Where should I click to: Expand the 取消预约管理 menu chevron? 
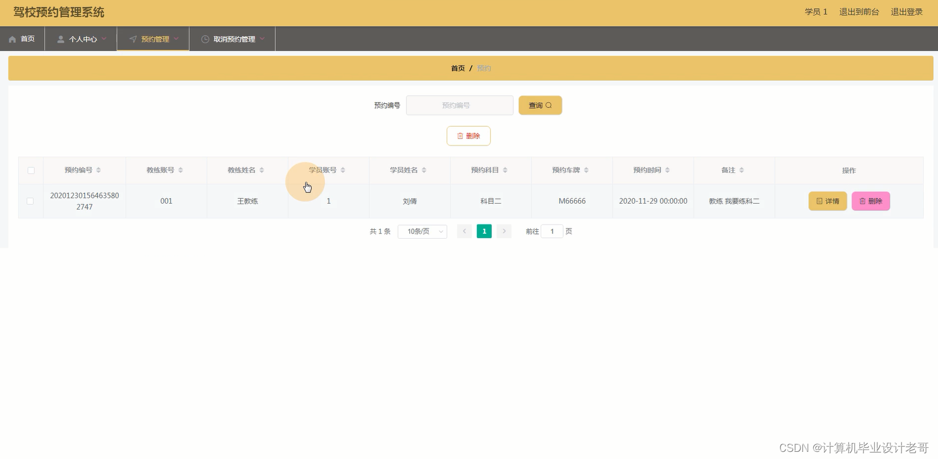(262, 39)
